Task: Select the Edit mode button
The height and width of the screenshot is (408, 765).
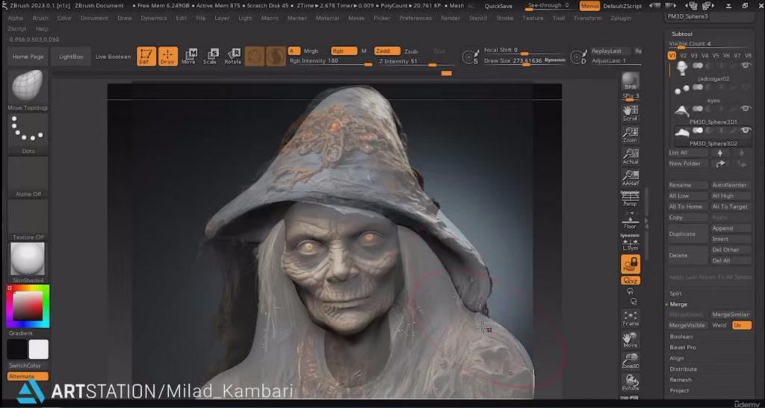Action: 146,57
